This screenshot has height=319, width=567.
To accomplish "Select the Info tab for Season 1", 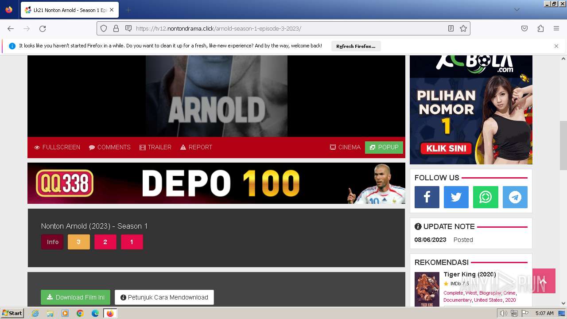I will [x=52, y=242].
